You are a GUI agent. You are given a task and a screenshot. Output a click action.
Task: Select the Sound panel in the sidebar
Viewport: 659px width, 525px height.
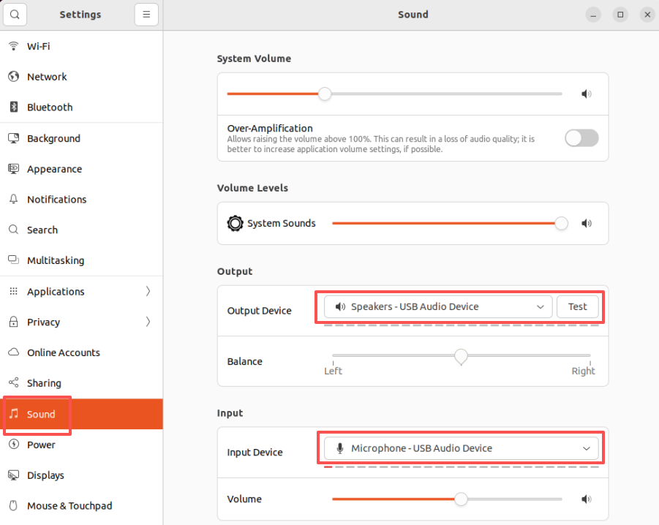(81, 414)
